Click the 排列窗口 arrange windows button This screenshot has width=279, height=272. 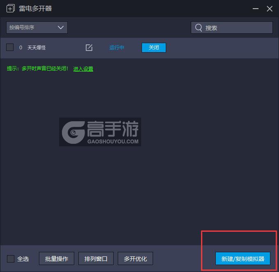pyautogui.click(x=96, y=258)
